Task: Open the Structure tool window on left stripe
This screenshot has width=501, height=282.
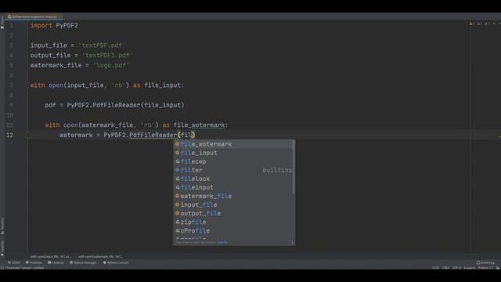Action: tap(2, 226)
